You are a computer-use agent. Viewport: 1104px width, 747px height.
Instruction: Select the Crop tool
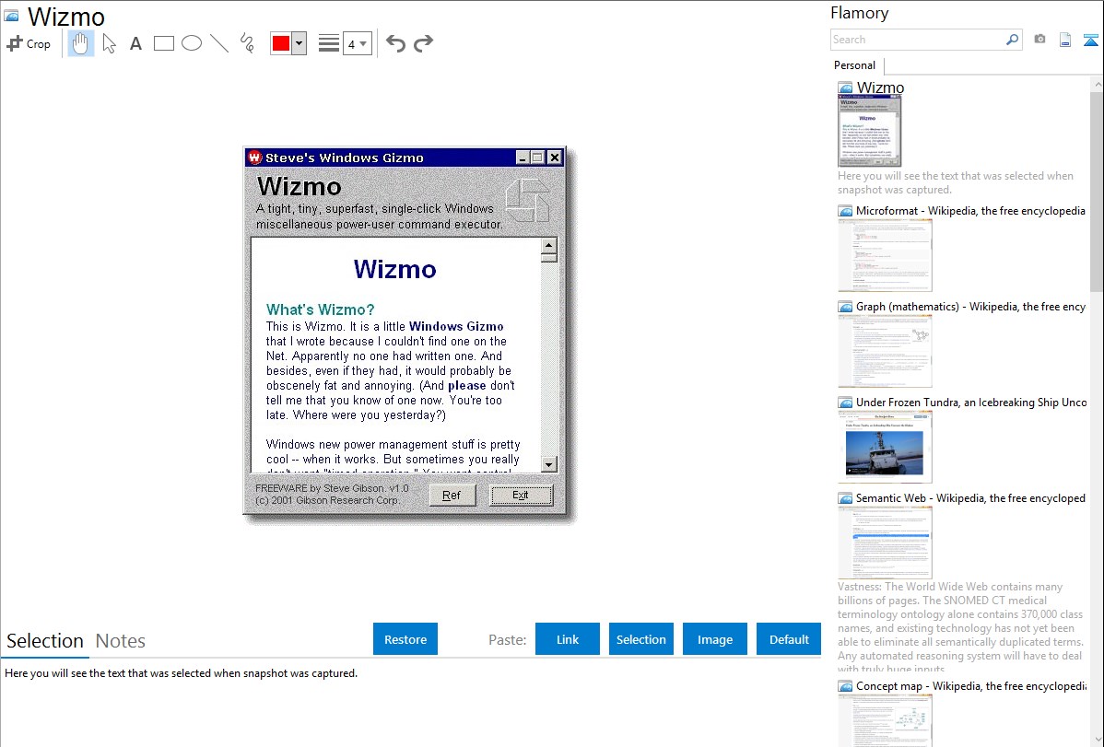coord(29,43)
